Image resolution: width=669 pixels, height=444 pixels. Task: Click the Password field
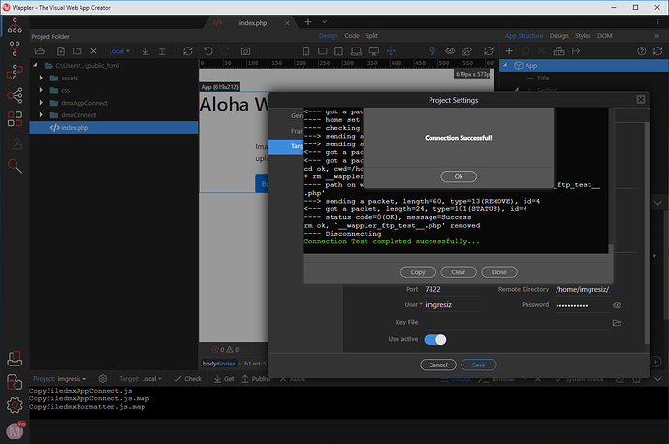point(582,305)
